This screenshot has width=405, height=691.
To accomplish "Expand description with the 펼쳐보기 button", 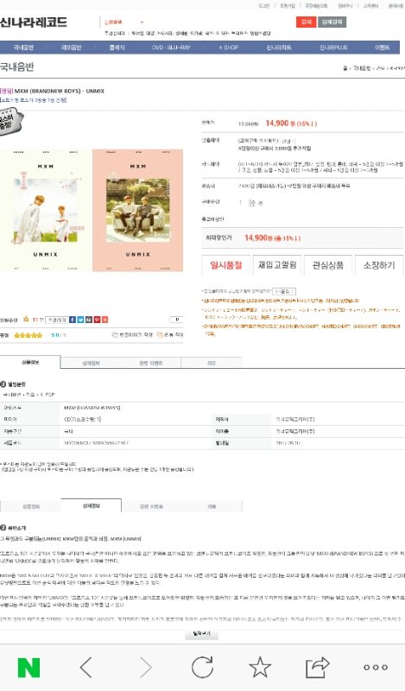I will click(202, 634).
